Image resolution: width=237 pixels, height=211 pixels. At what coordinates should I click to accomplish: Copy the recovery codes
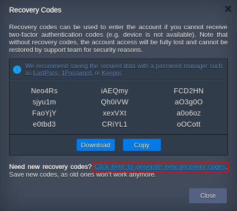click(142, 145)
